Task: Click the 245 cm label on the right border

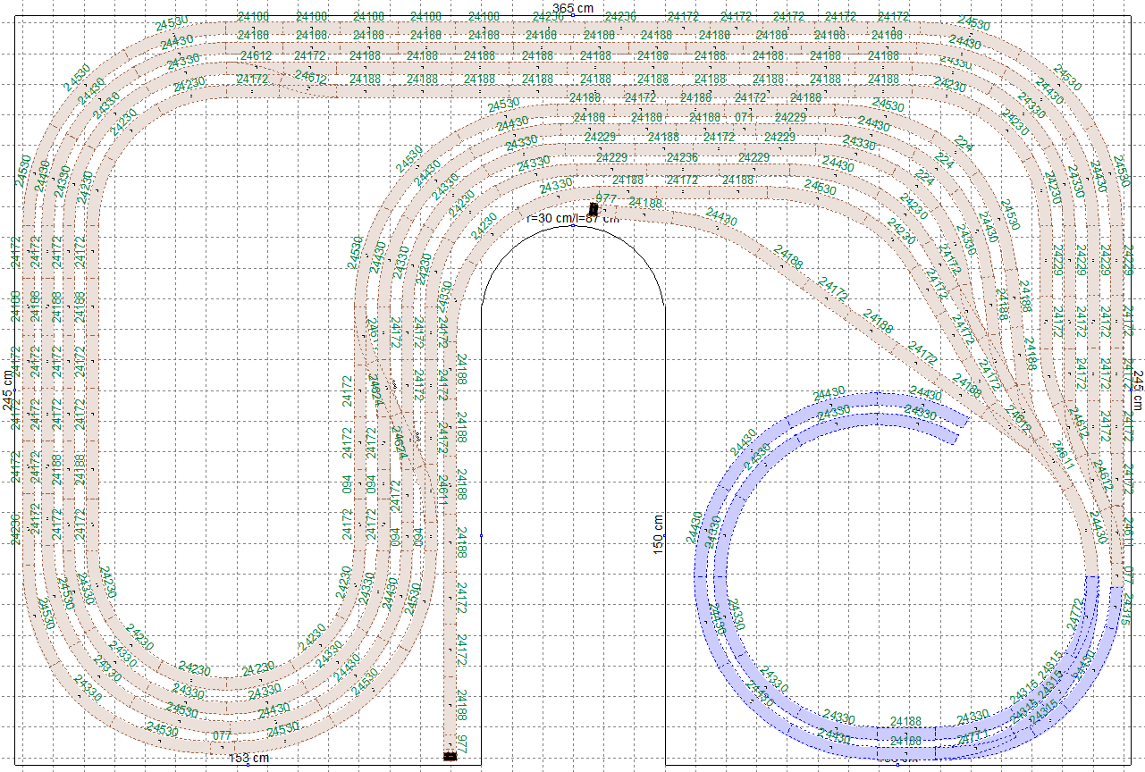Action: [x=1138, y=390]
